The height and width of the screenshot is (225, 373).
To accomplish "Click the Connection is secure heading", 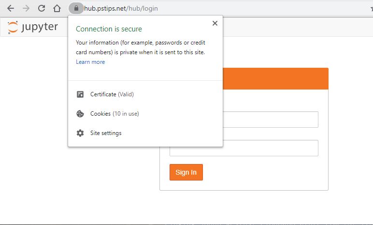I will 109,29.
